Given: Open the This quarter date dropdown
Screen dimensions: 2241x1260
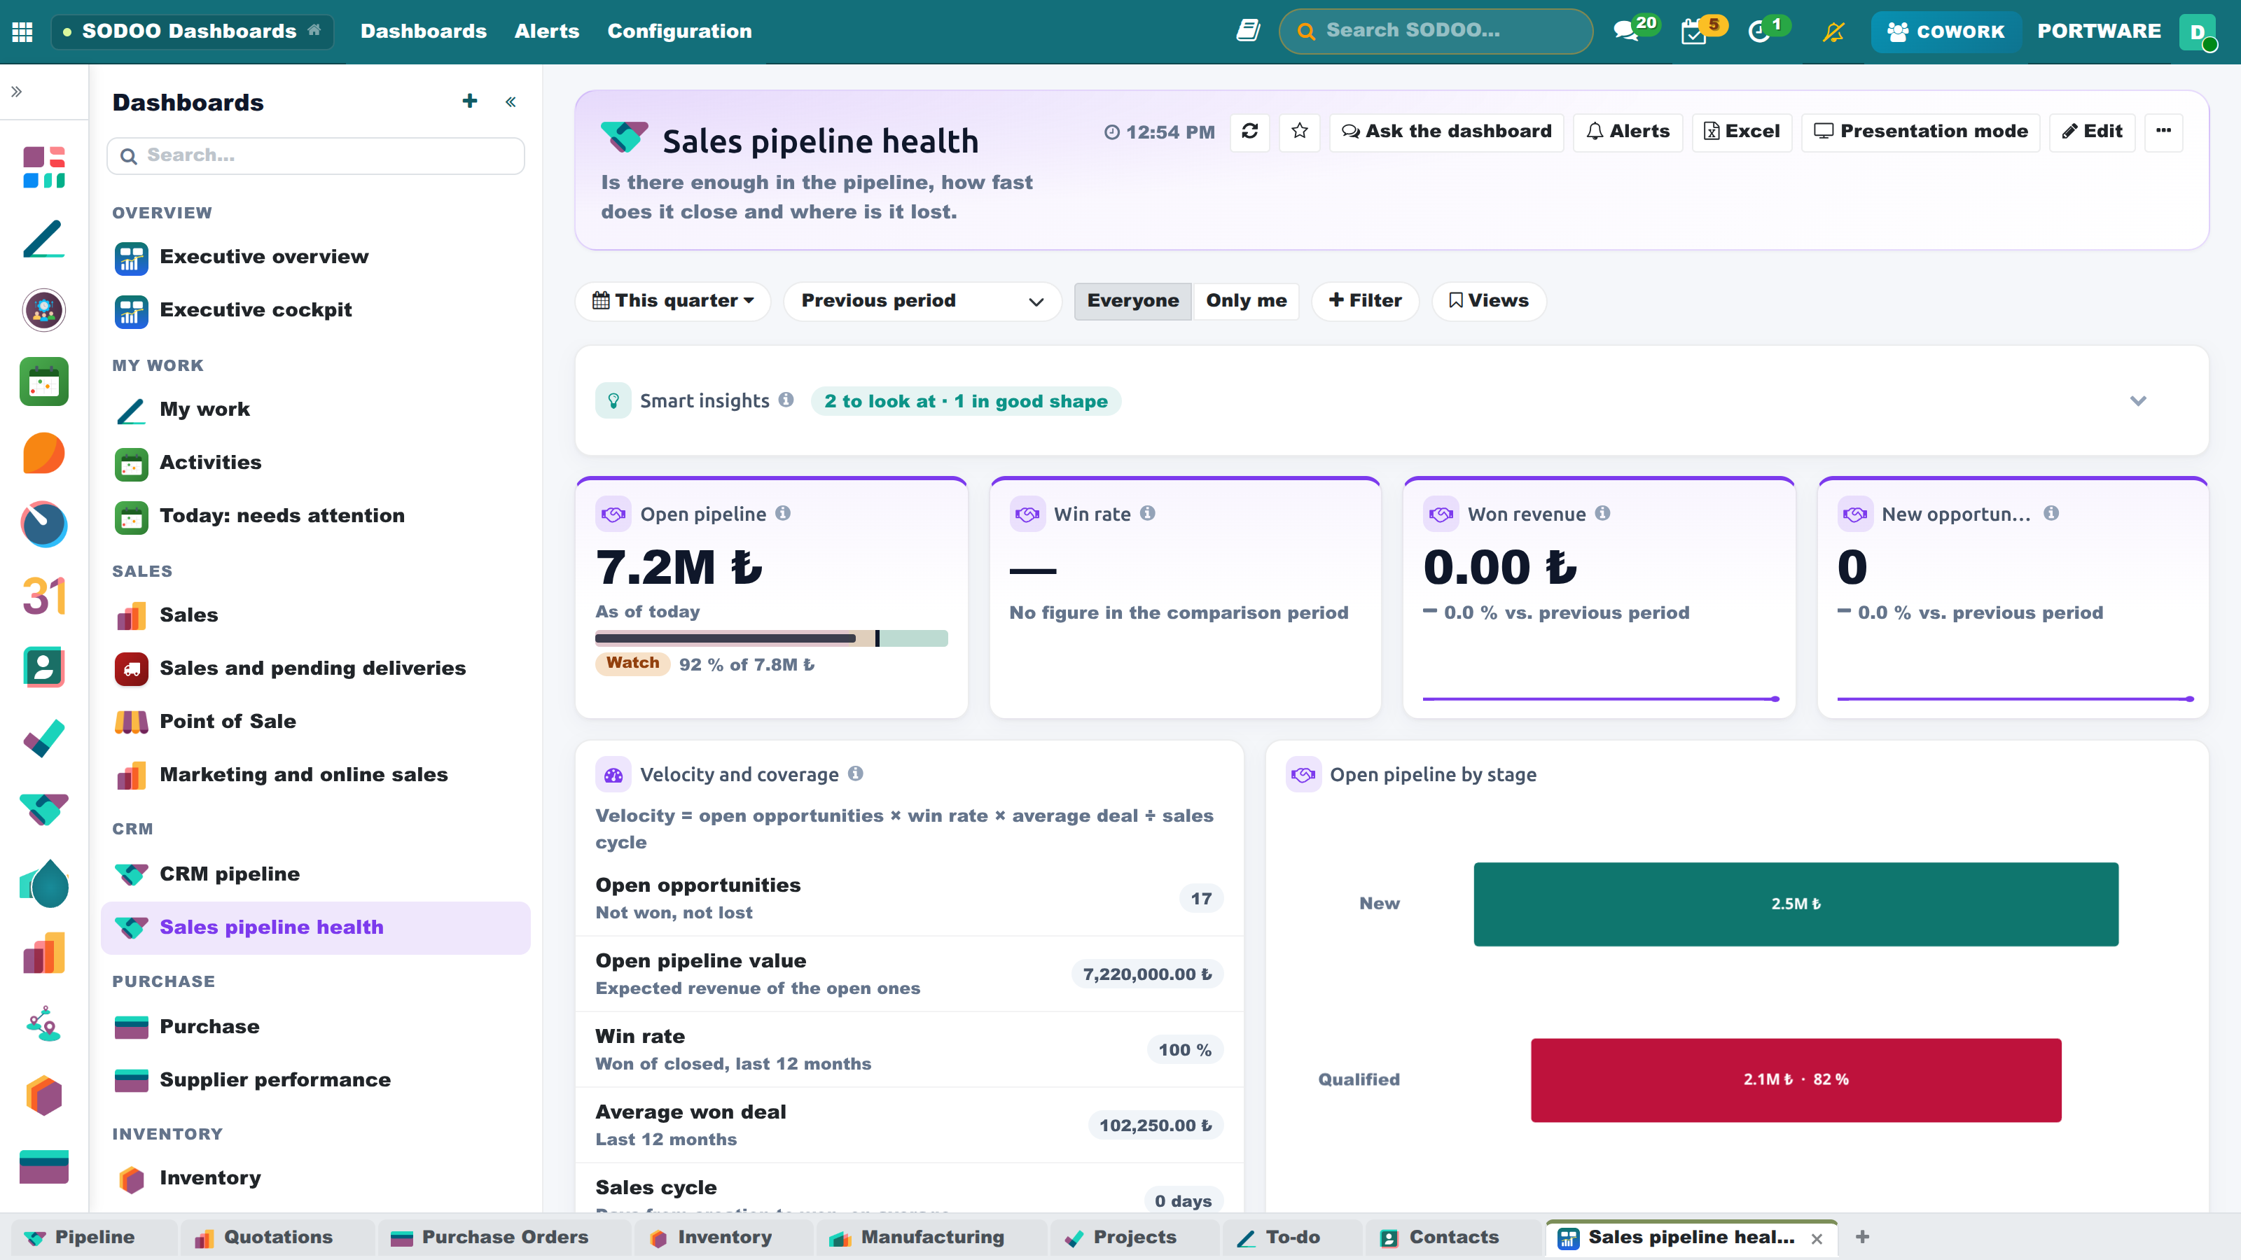Looking at the screenshot, I should click(x=672, y=301).
